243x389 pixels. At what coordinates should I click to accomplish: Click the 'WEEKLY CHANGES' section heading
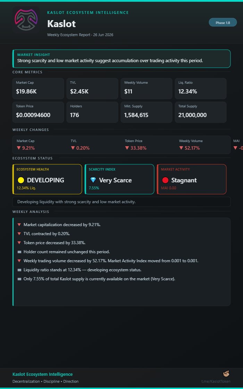(x=31, y=130)
